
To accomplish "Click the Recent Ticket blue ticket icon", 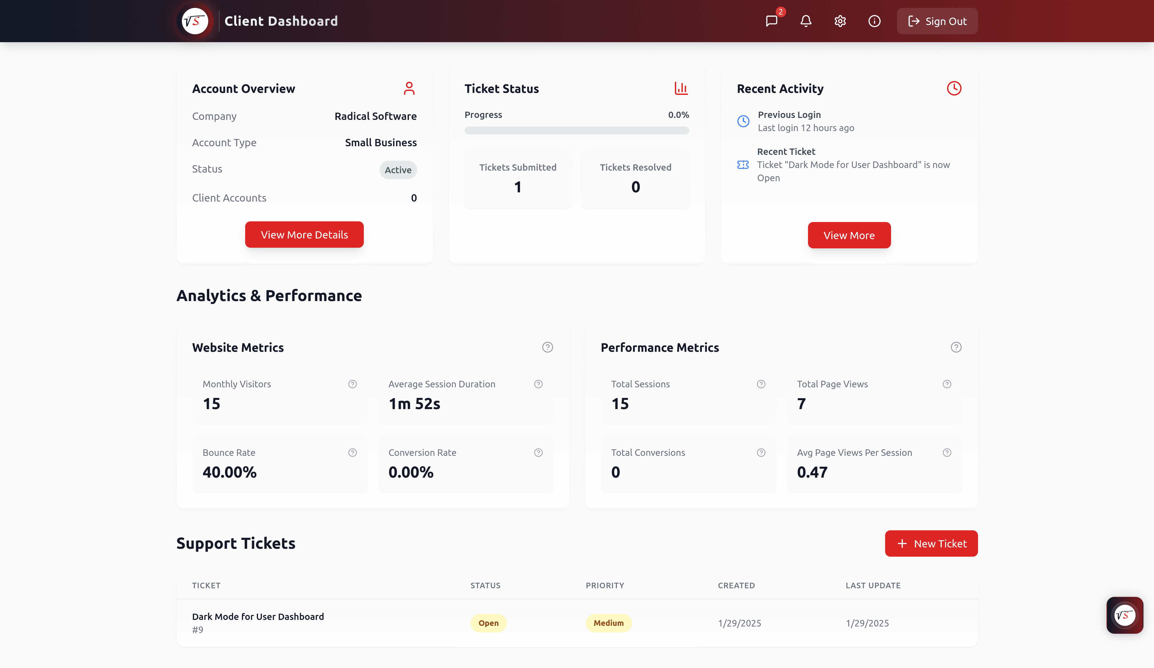I will click(x=743, y=165).
